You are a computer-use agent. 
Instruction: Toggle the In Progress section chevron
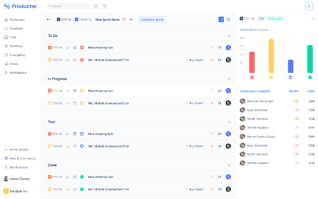tap(229, 79)
